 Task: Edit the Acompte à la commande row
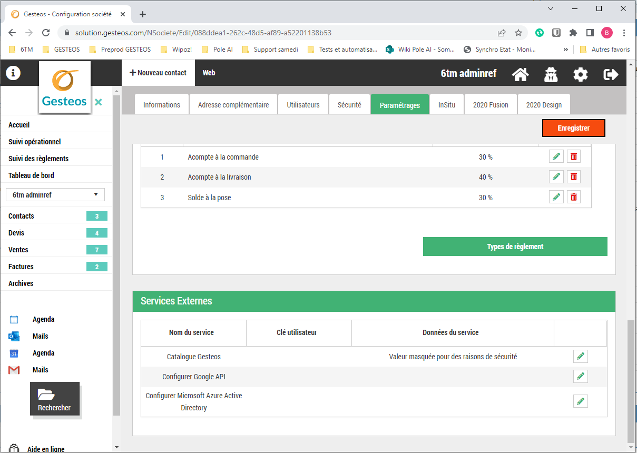[x=556, y=157]
